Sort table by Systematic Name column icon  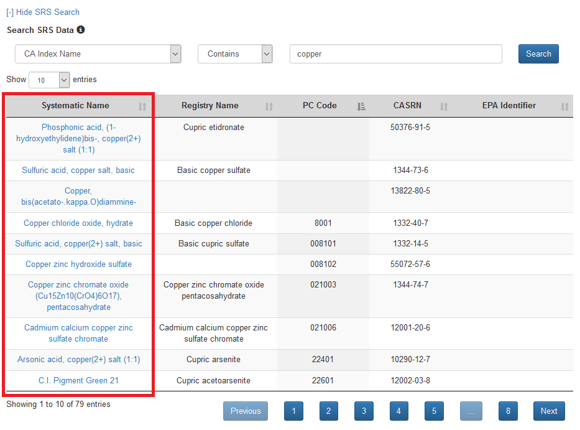142,106
